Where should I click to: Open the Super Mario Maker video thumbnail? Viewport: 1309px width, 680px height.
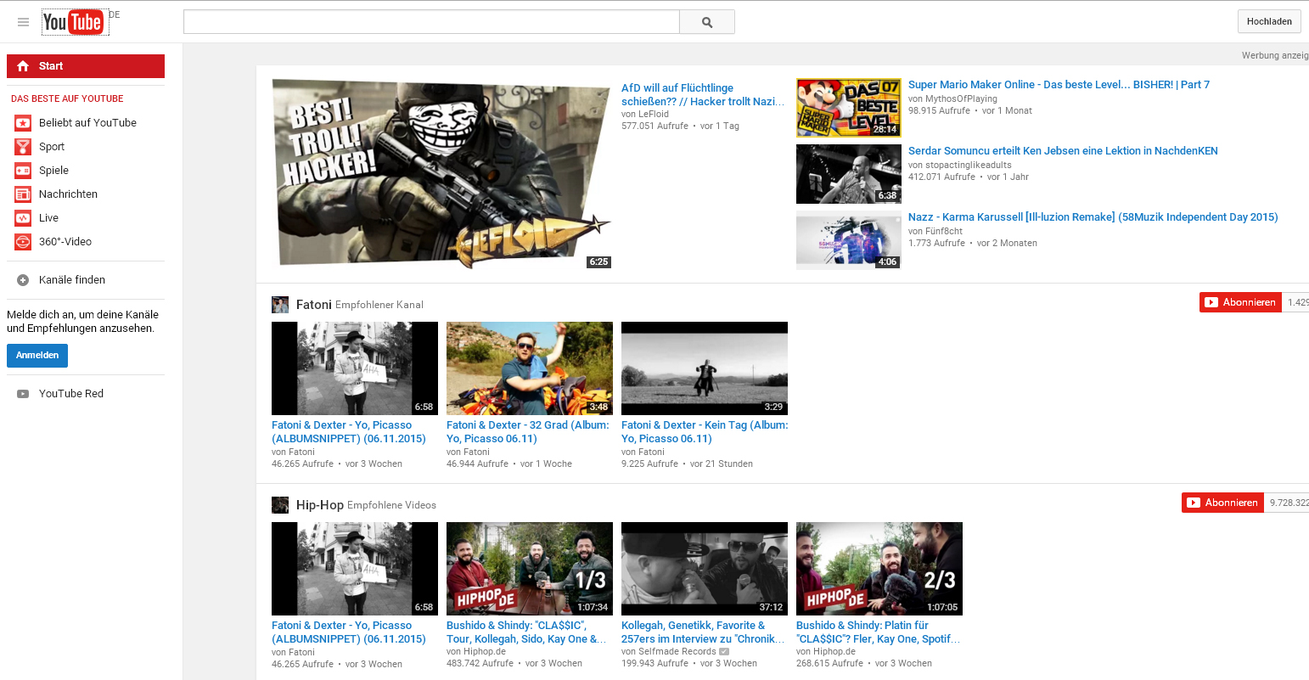coord(849,108)
